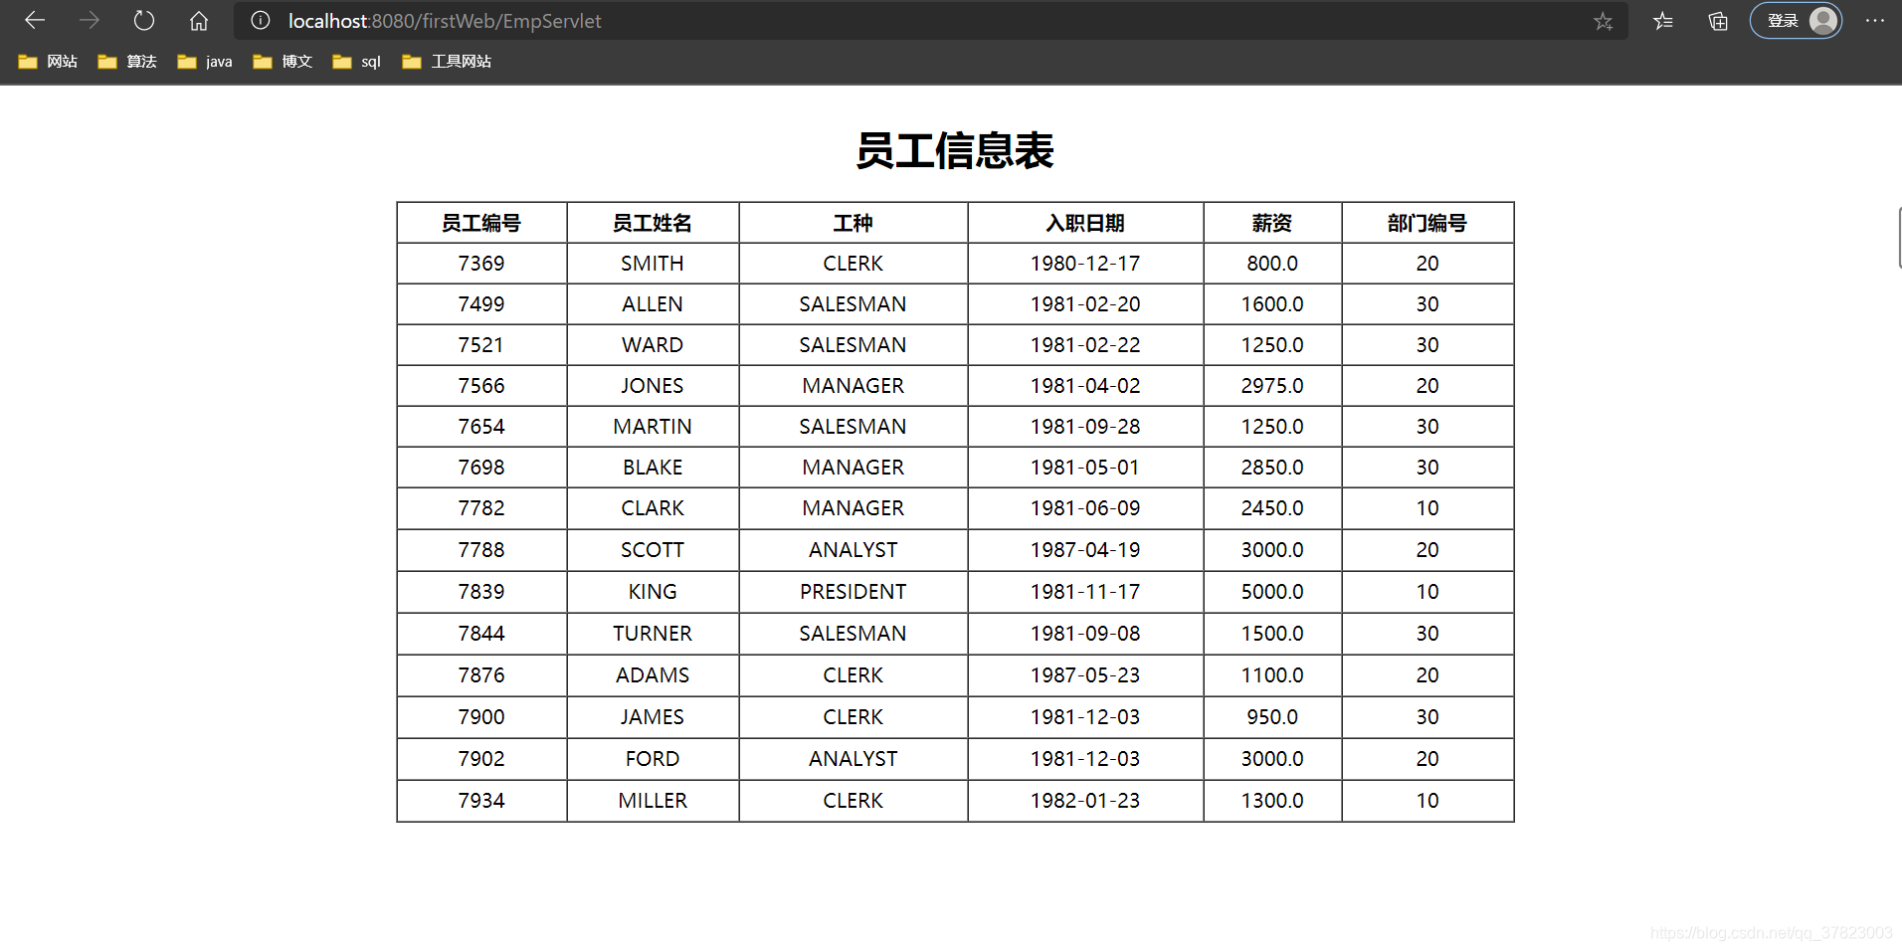
Task: Select the job cell PRESIDENT
Action: coord(854,592)
